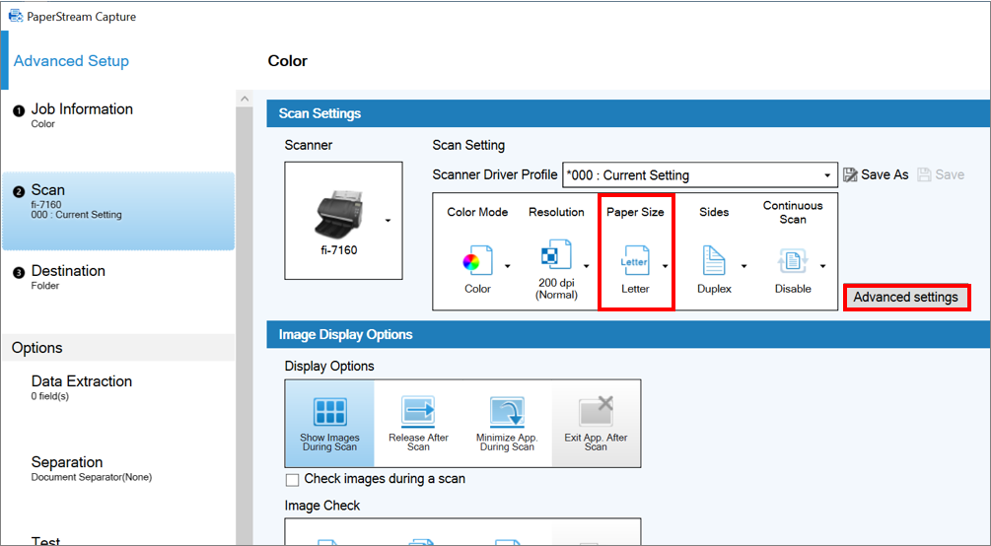The height and width of the screenshot is (546, 991).
Task: Click the Color Mode color wheel icon
Action: 477,260
